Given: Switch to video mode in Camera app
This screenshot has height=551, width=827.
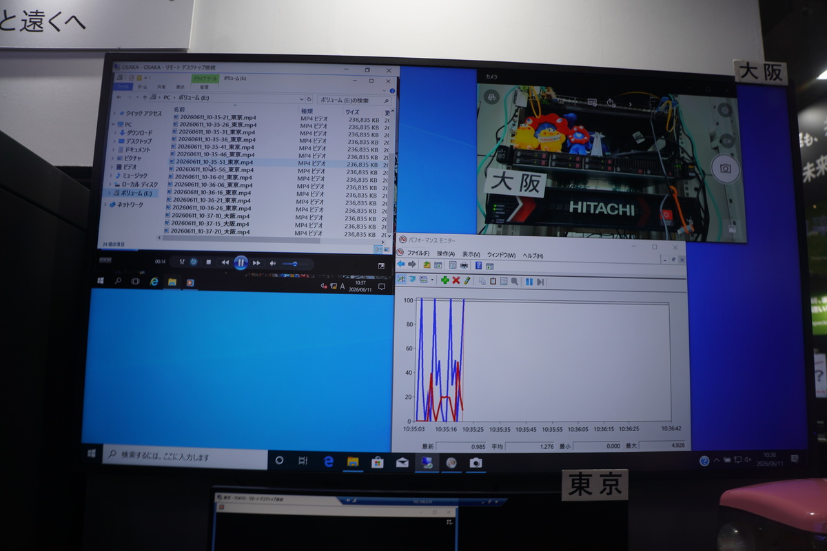Looking at the screenshot, I should tap(726, 140).
